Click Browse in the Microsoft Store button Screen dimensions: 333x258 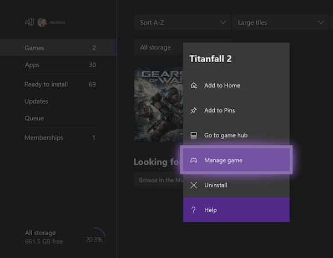coord(159,180)
